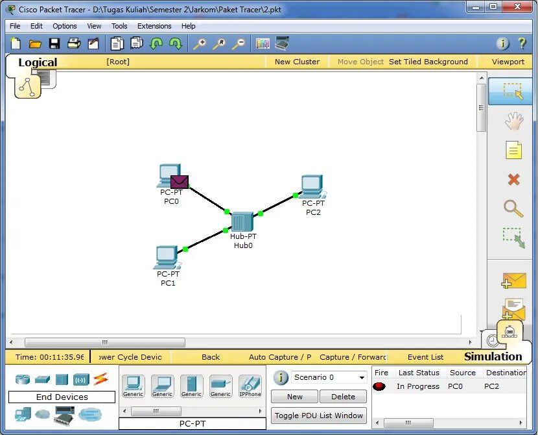This screenshot has height=435, width=538.
Task: Select the purple PDU envelope on PC0
Action: tap(180, 182)
